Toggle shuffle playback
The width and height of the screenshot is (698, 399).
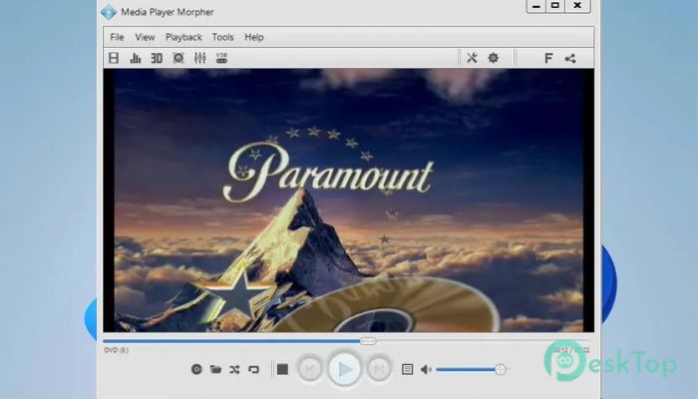coord(234,369)
